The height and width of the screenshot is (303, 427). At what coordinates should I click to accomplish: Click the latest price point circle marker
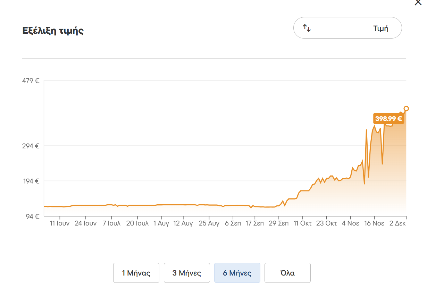point(406,108)
